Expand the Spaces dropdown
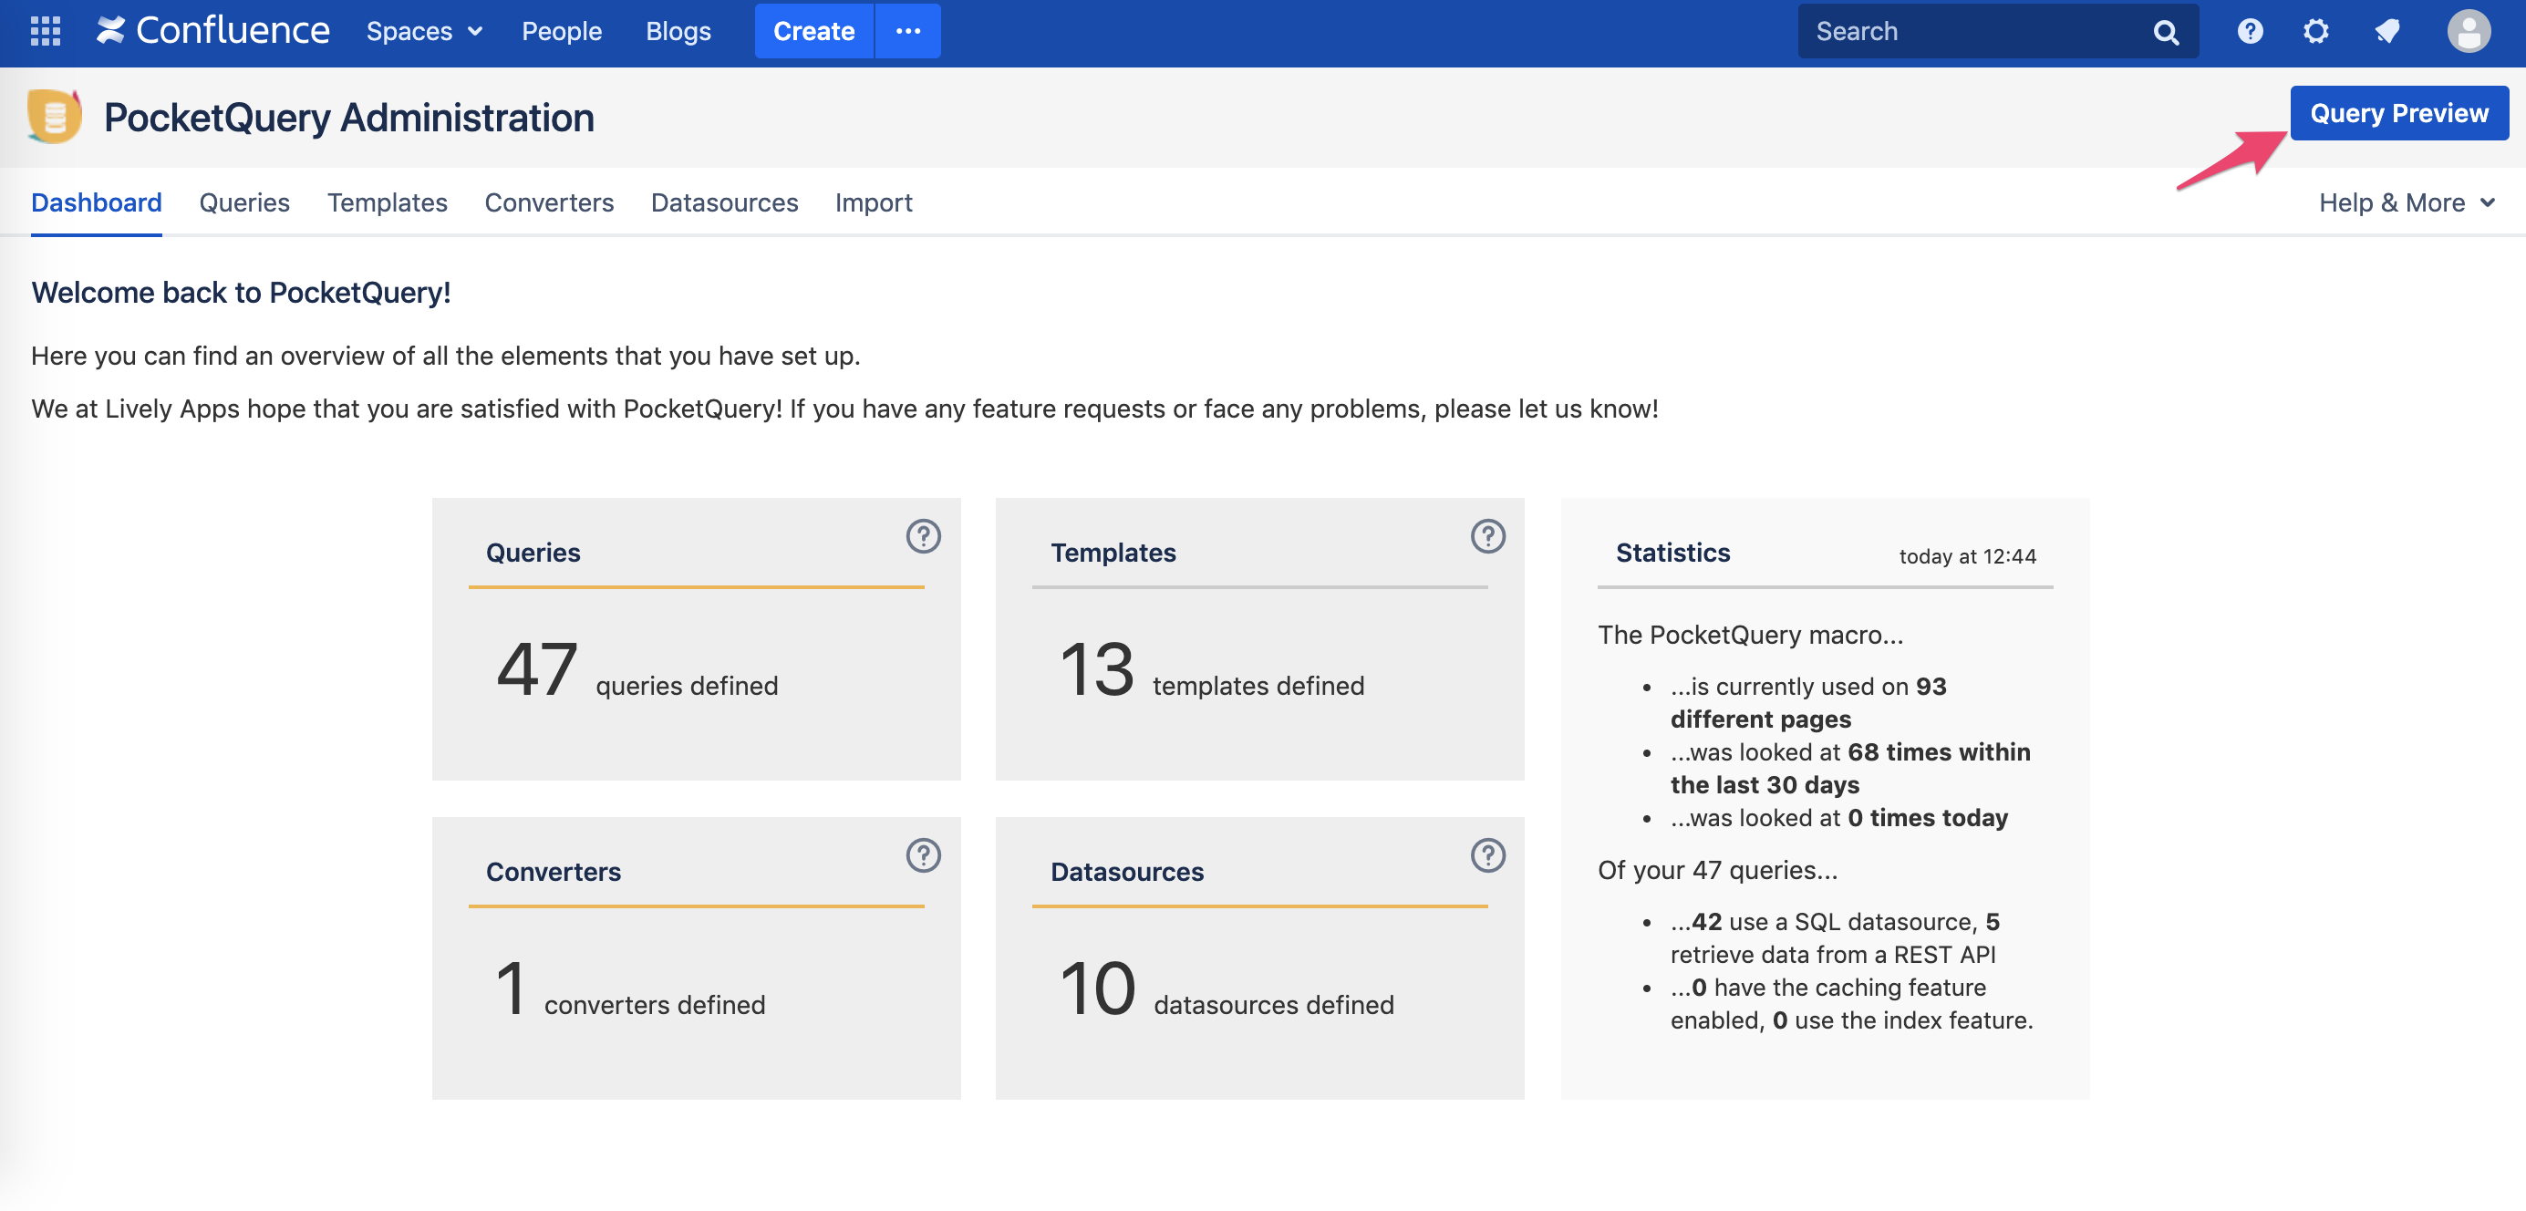The width and height of the screenshot is (2526, 1211). (424, 31)
